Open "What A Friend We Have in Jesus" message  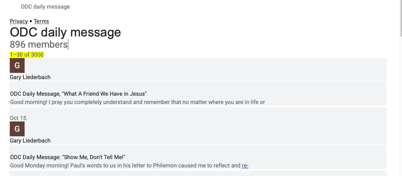78,94
